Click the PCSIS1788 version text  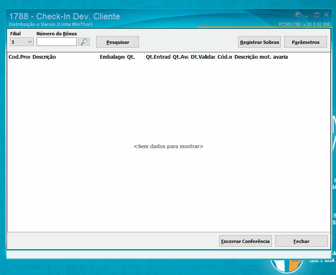pyautogui.click(x=304, y=24)
